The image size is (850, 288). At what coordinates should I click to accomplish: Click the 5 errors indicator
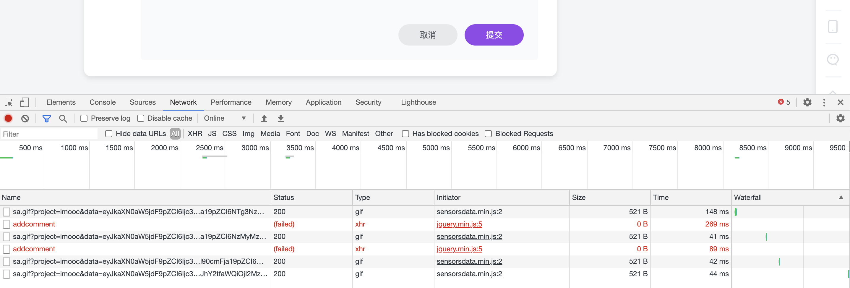[x=784, y=102]
